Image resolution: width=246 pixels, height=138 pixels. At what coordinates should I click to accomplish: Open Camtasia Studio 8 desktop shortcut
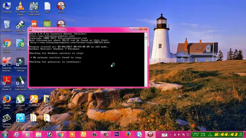(7, 121)
